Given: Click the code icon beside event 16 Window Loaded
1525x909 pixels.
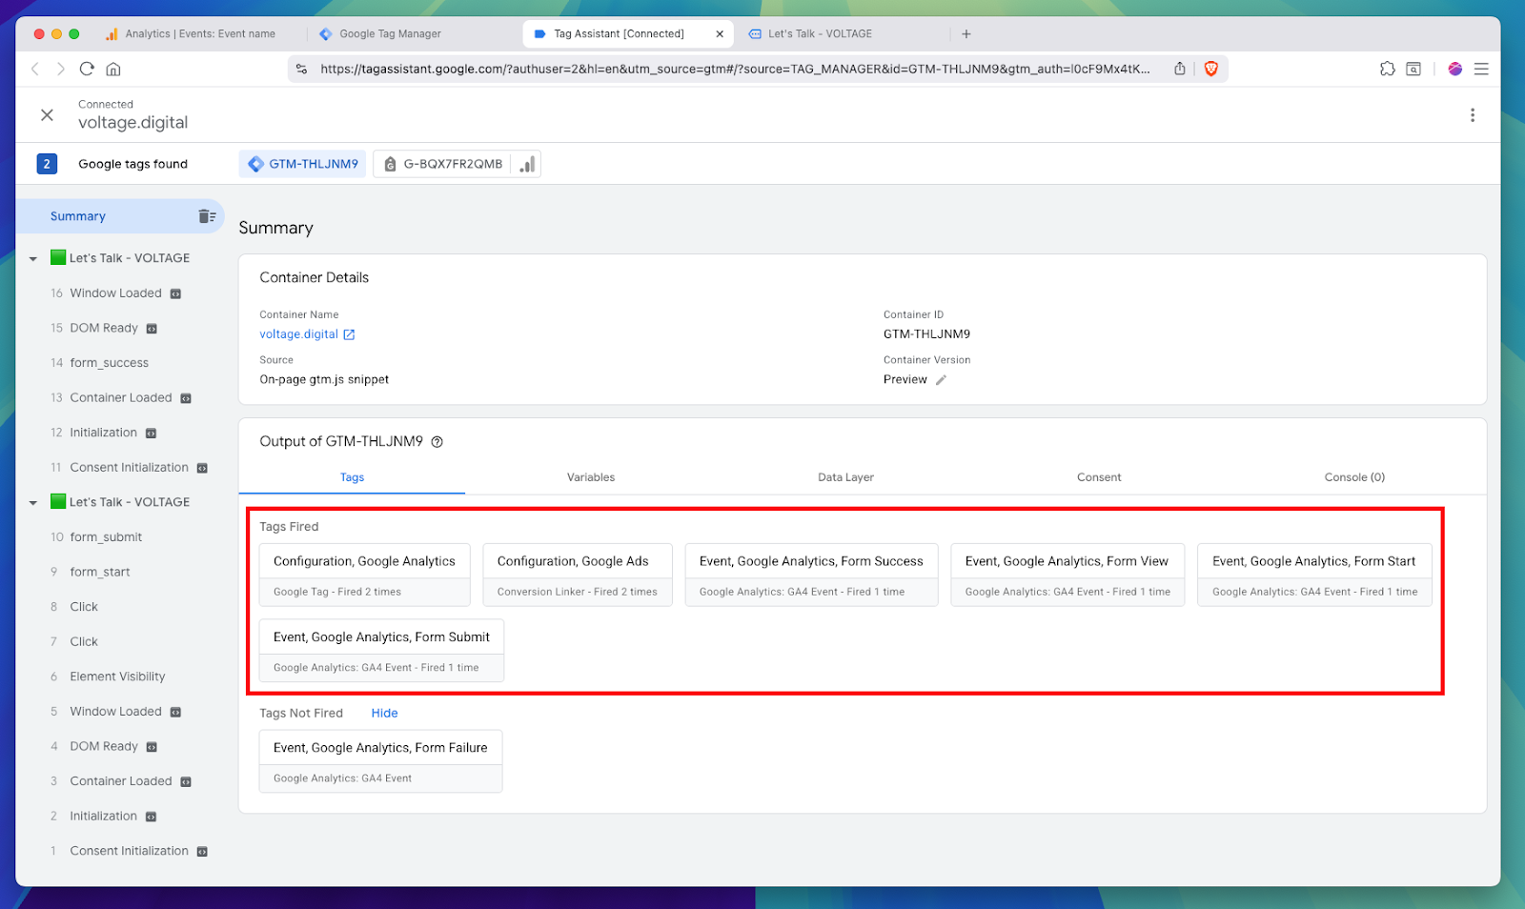Looking at the screenshot, I should (x=175, y=294).
